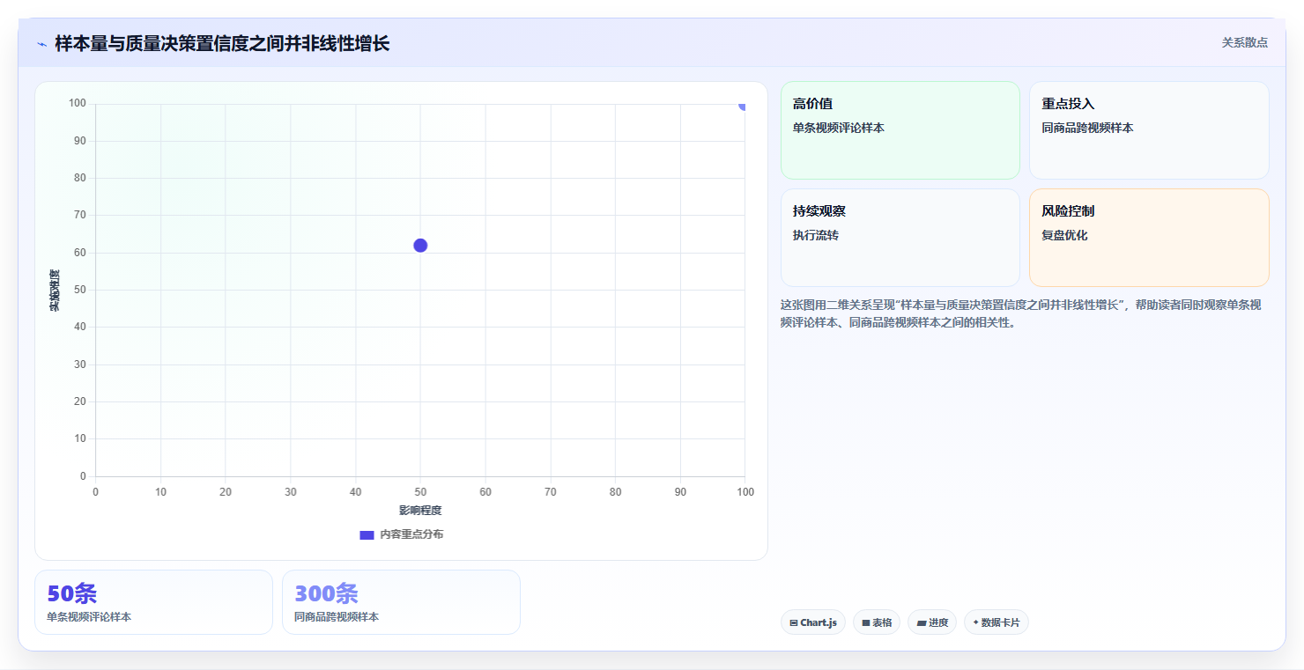The height and width of the screenshot is (670, 1304).
Task: Click the chart description paragraph
Action: [x=1022, y=313]
